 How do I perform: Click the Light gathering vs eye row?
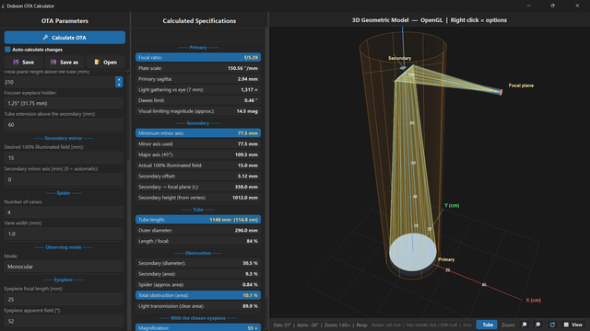tap(198, 90)
